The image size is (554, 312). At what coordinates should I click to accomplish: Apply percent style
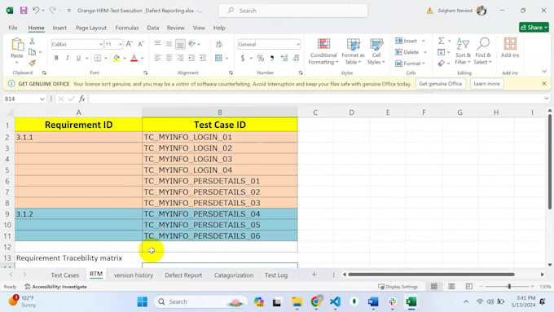click(x=261, y=59)
